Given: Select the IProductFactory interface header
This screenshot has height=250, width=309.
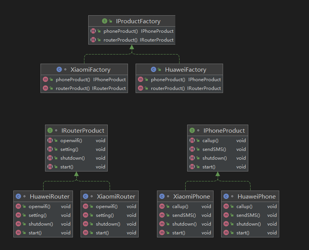Looking at the screenshot, I should [132, 21].
